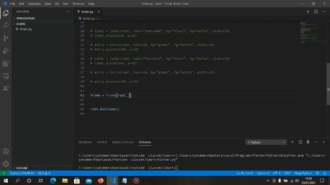Select Python 3.8.6 64-bit interpreter in status bar
The image size is (330, 185).
coord(22,173)
